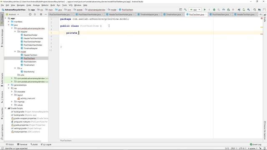Collapse the layout folder
Viewport: 267px width, 150px height.
point(12,95)
